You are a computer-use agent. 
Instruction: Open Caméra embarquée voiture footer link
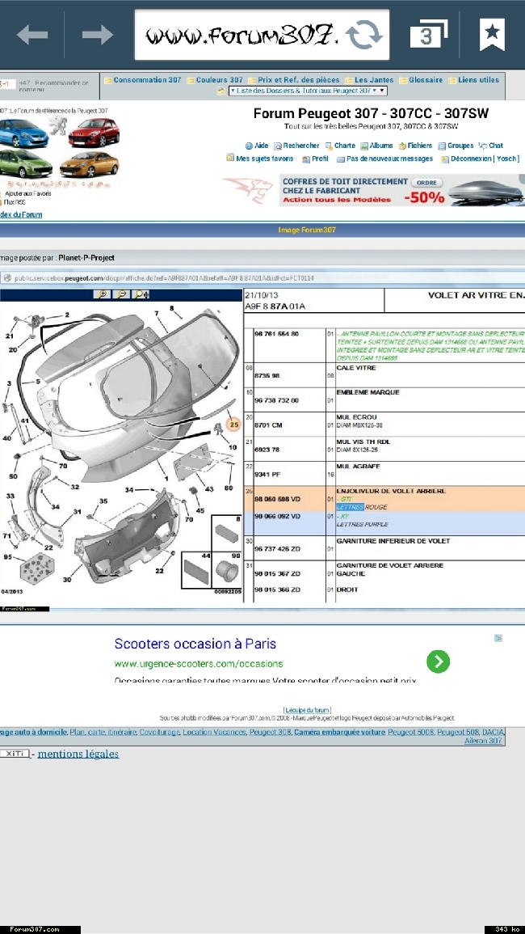(x=340, y=732)
